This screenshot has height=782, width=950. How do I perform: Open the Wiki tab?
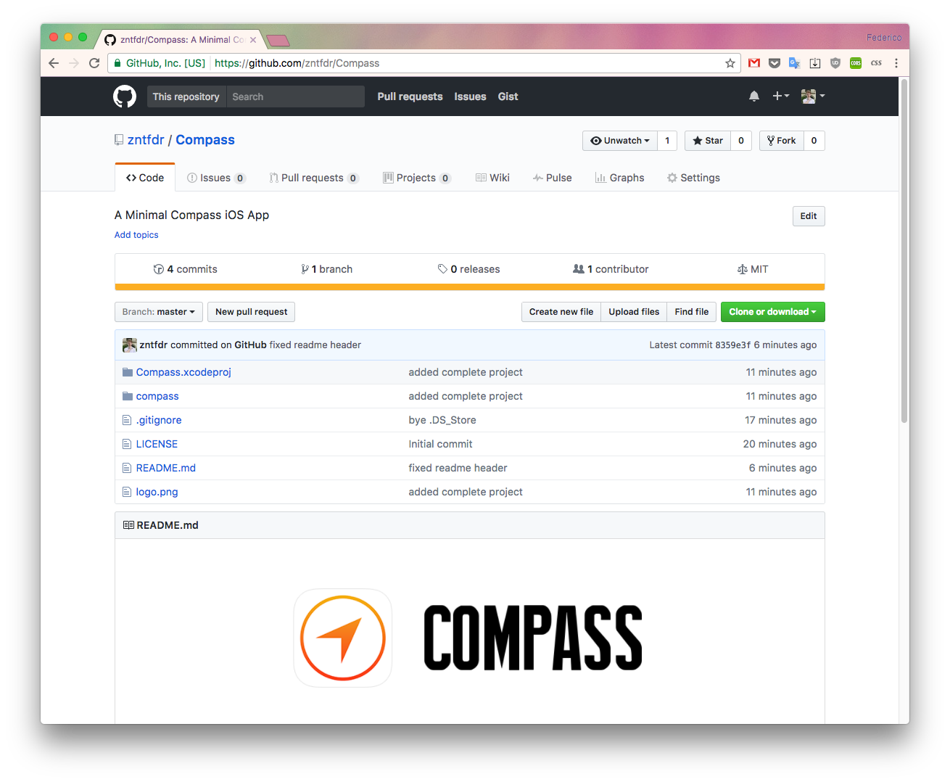[492, 178]
